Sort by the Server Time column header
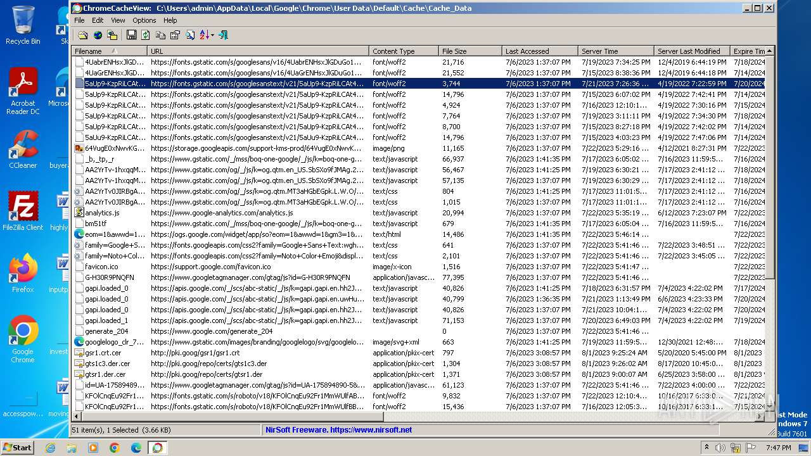 (616, 51)
